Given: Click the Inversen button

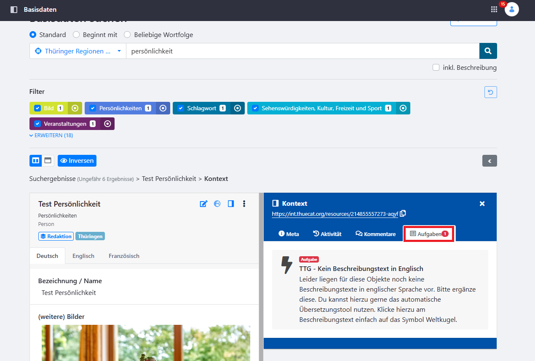Looking at the screenshot, I should click(x=77, y=161).
